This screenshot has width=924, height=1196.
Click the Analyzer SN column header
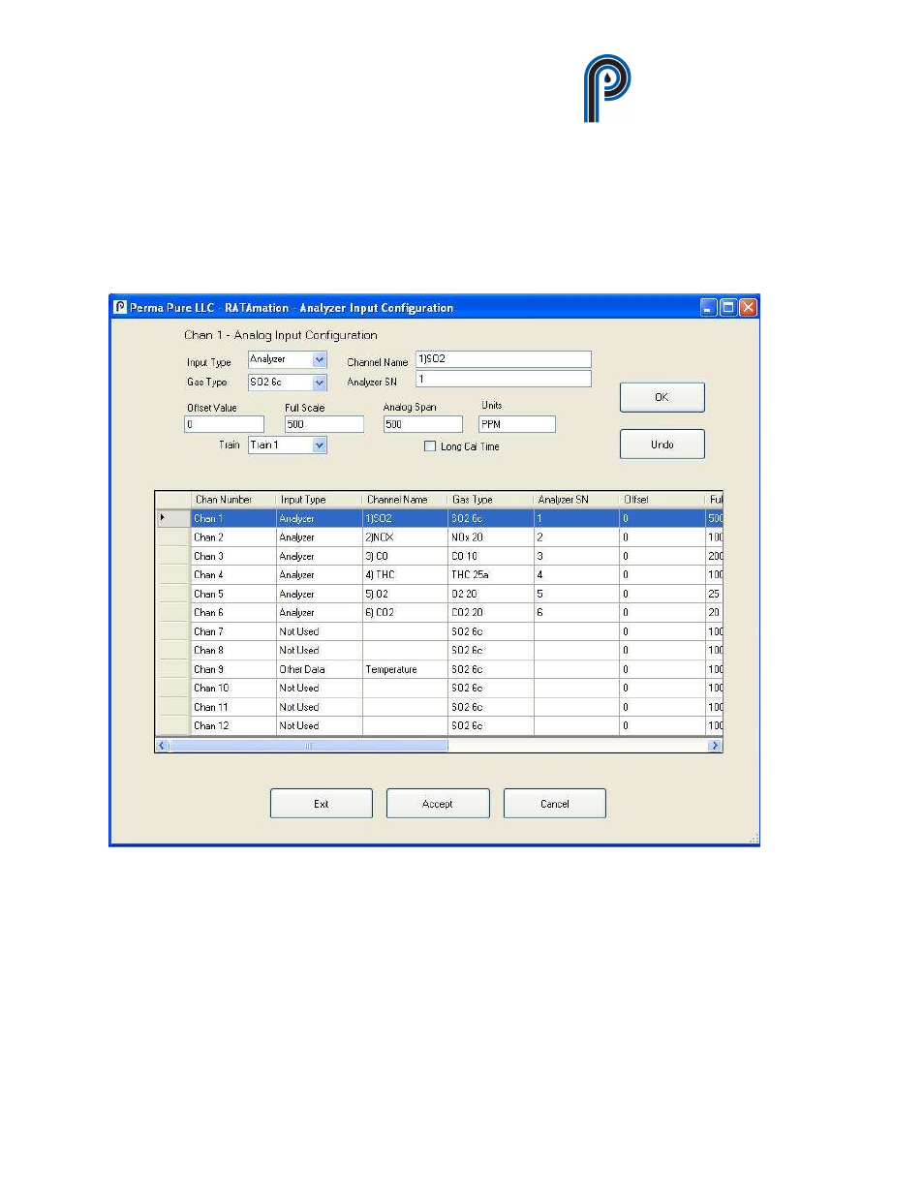(576, 500)
